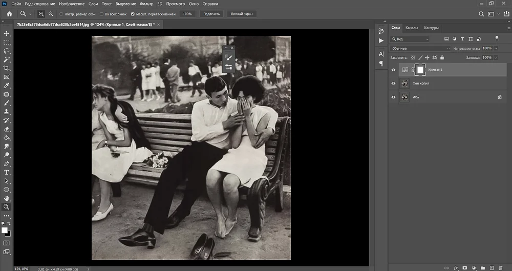Open the blend mode 'Обычные' dropdown
Image resolution: width=512 pixels, height=271 pixels.
coord(419,48)
